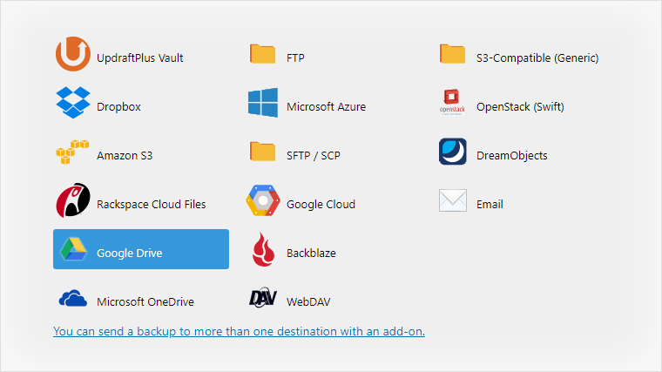Open the multiple destinations add-on link
The height and width of the screenshot is (372, 662).
point(239,331)
